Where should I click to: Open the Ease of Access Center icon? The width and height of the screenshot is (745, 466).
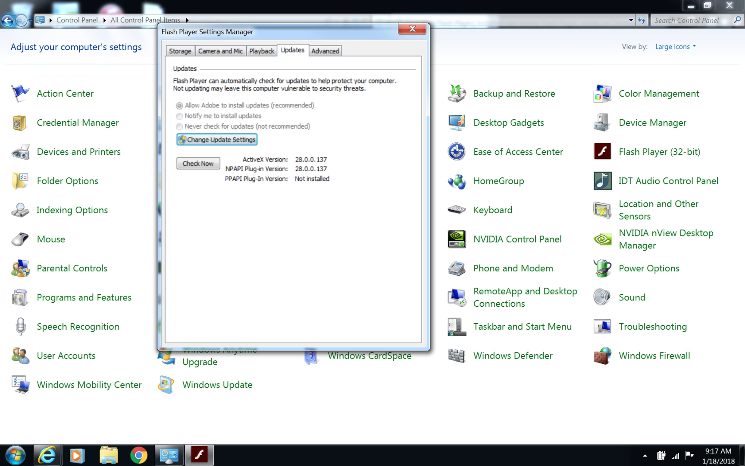click(457, 151)
